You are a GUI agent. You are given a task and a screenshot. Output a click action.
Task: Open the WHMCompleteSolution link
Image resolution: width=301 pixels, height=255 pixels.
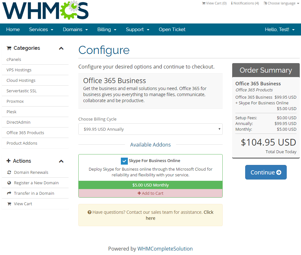[165, 249]
